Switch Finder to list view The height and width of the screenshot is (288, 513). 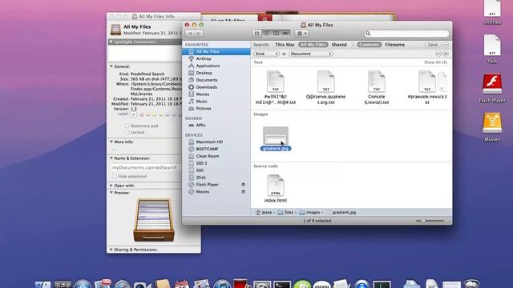[x=267, y=34]
